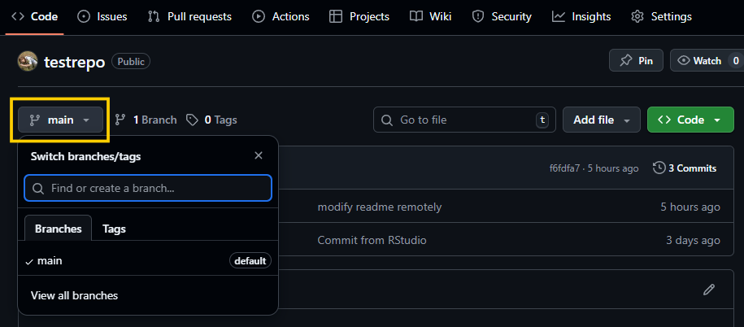Open the main branch dropdown
Image resolution: width=744 pixels, height=327 pixels.
60,120
